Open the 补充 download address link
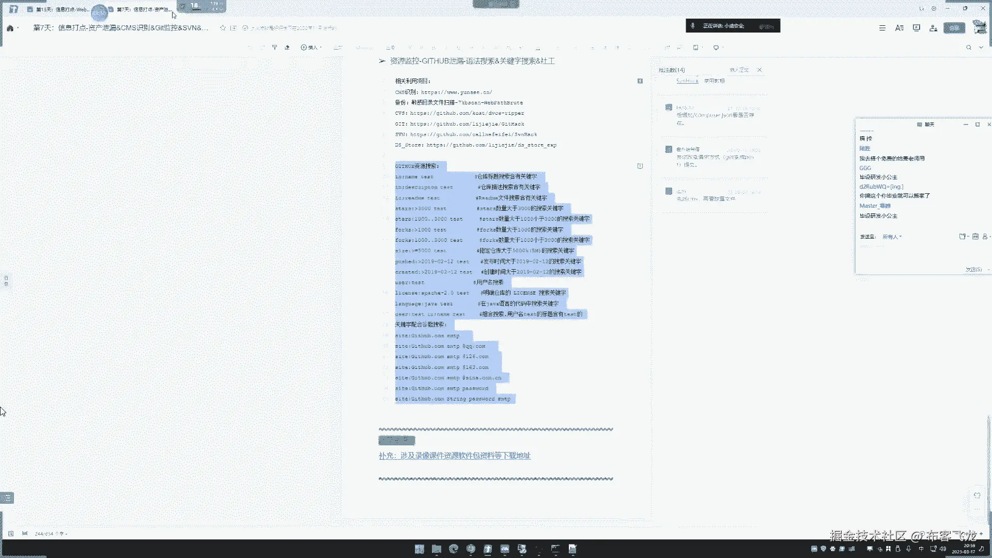 coord(454,456)
